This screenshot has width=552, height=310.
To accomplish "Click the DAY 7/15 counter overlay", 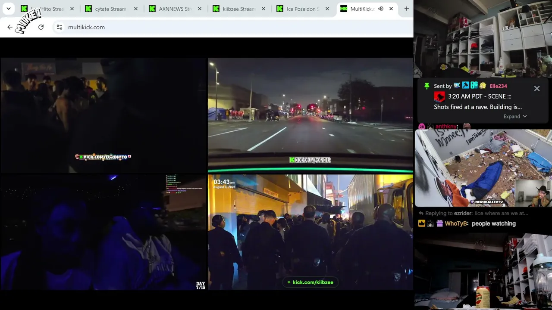I will click(x=201, y=285).
